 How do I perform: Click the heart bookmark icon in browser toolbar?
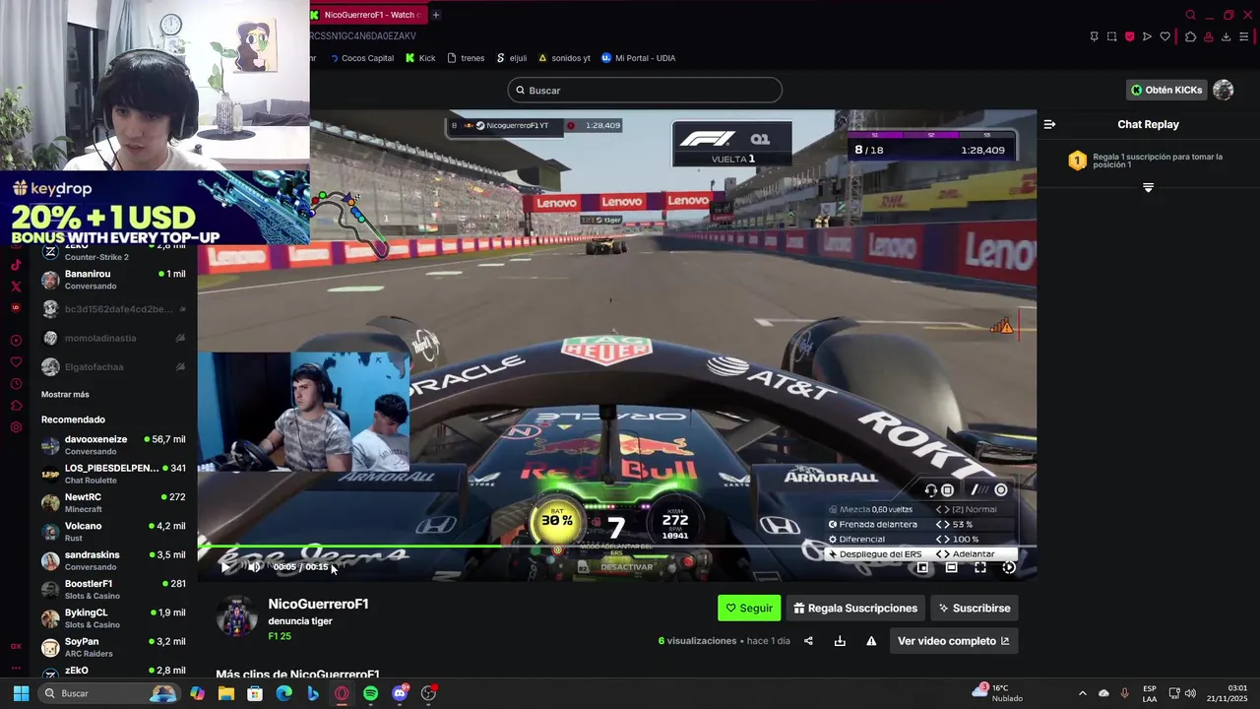pos(1165,36)
